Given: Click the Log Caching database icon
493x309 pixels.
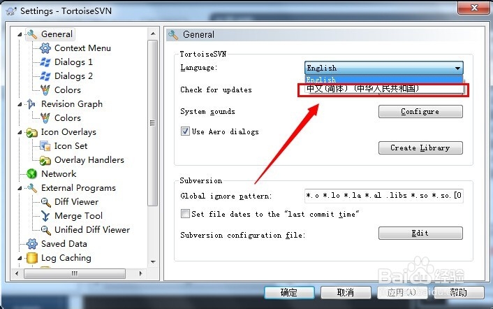Looking at the screenshot, I should point(32,258).
